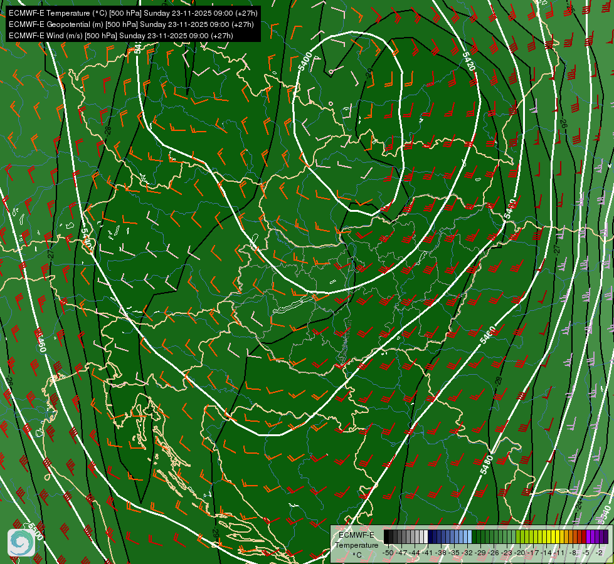Click the ECMWF-E Temperature °C legend title
Image resolution: width=614 pixels, height=564 pixels.
point(357,545)
